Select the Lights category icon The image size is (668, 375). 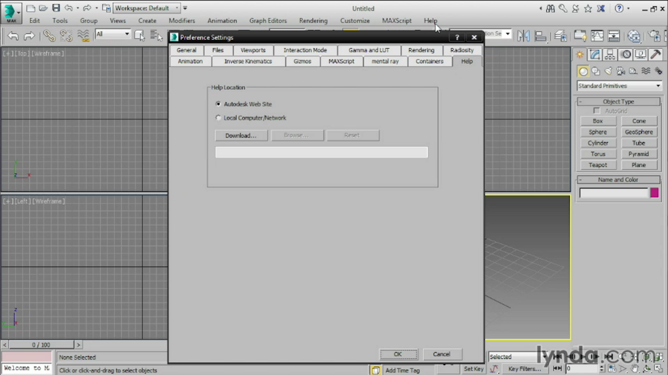[x=608, y=71]
